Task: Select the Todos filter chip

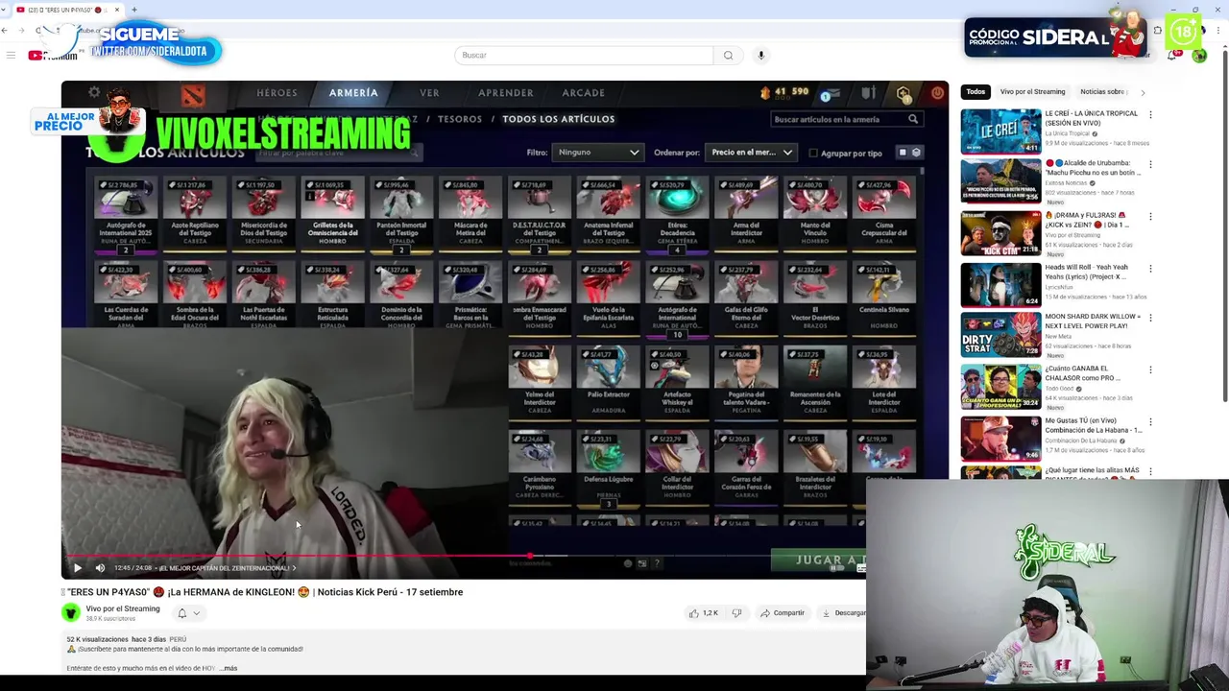Action: point(976,91)
